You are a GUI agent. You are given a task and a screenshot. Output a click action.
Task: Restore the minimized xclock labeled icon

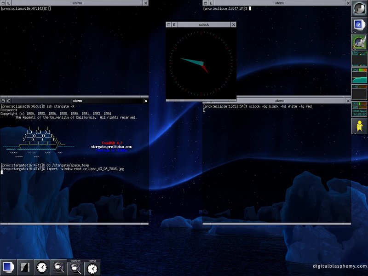[x=92, y=267]
